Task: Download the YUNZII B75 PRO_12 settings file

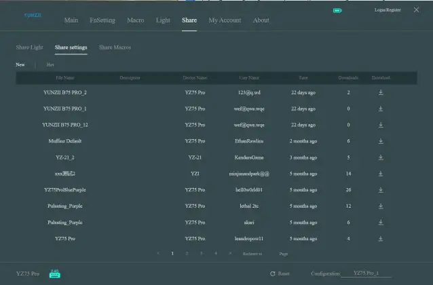Action: (381, 125)
